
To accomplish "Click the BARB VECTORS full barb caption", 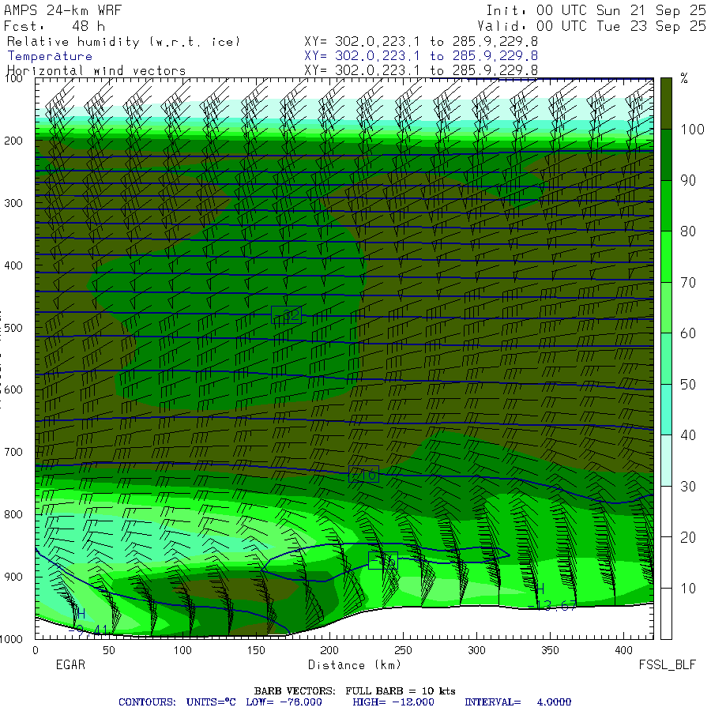I will pyautogui.click(x=355, y=691).
